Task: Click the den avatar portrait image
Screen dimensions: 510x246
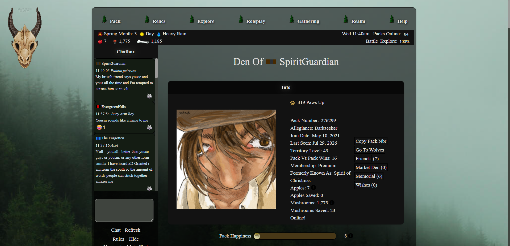Action: [x=226, y=159]
